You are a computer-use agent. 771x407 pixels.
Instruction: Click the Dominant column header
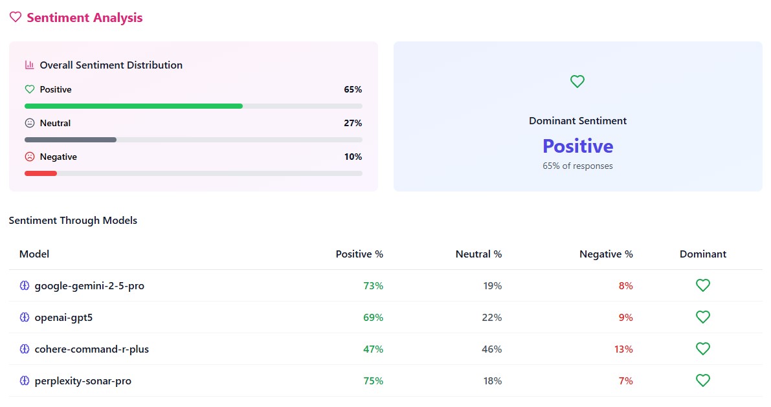[703, 254]
